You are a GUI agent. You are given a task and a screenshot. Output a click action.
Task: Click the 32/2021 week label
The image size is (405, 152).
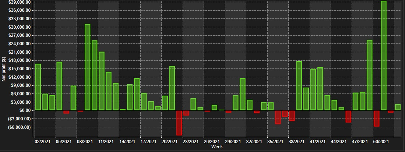coord(254,142)
